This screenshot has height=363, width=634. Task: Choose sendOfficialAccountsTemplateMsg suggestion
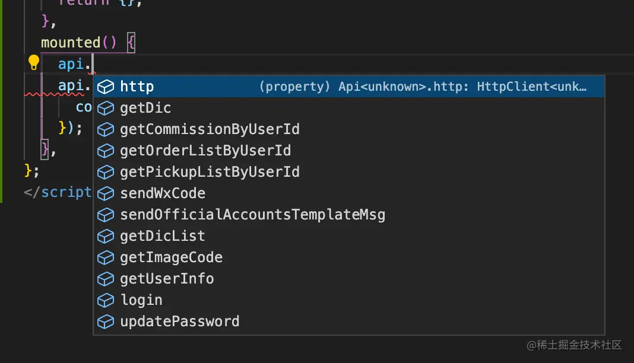click(252, 215)
